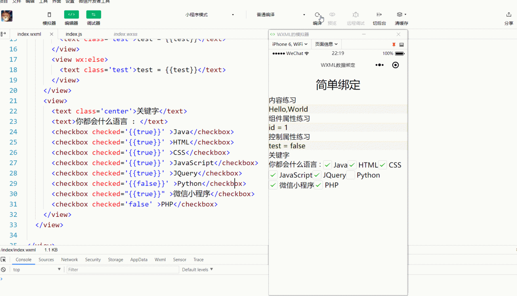The image size is (517, 296).
Task: Uncheck the CSS checkbox in simulator
Action: coord(383,165)
